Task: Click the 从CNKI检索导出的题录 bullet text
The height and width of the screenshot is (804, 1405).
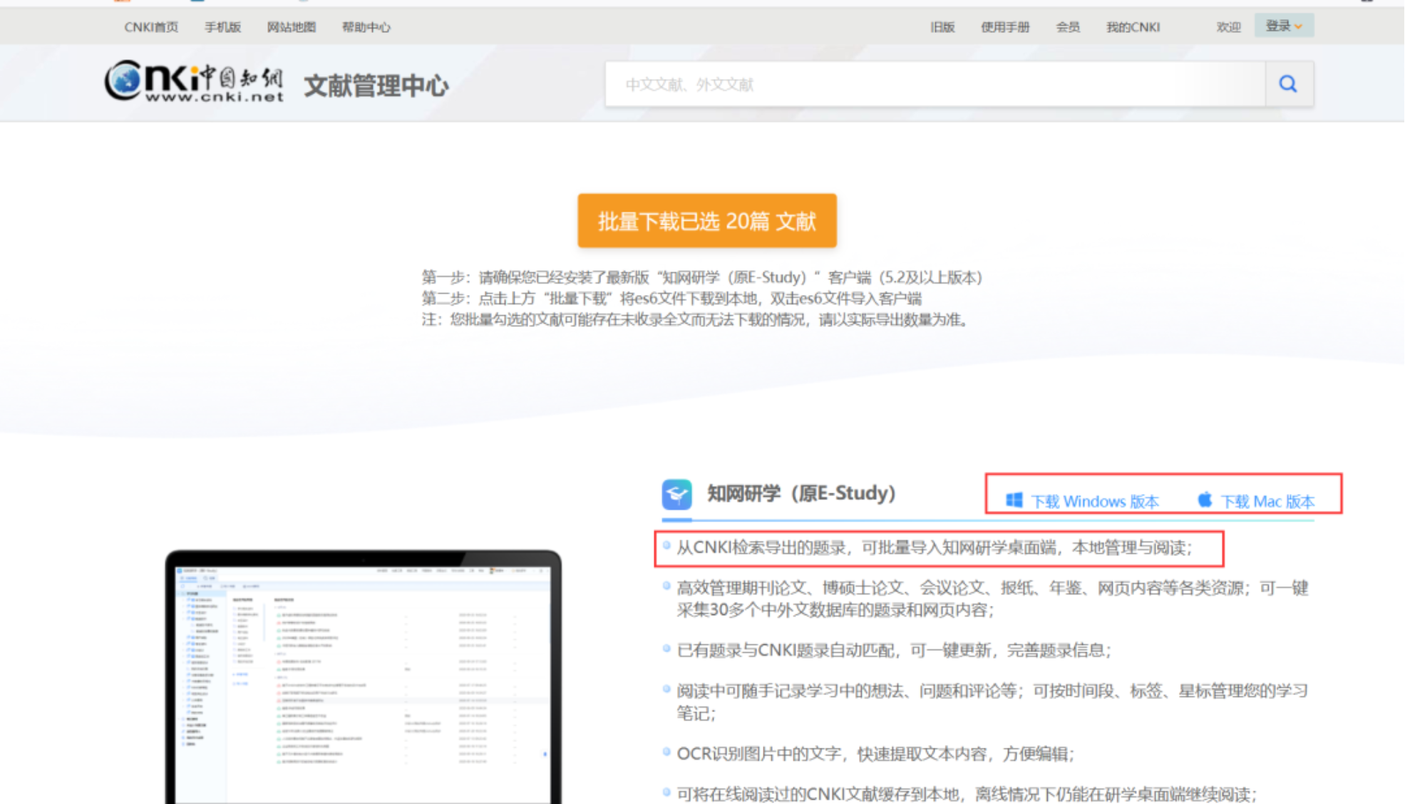Action: pos(935,547)
